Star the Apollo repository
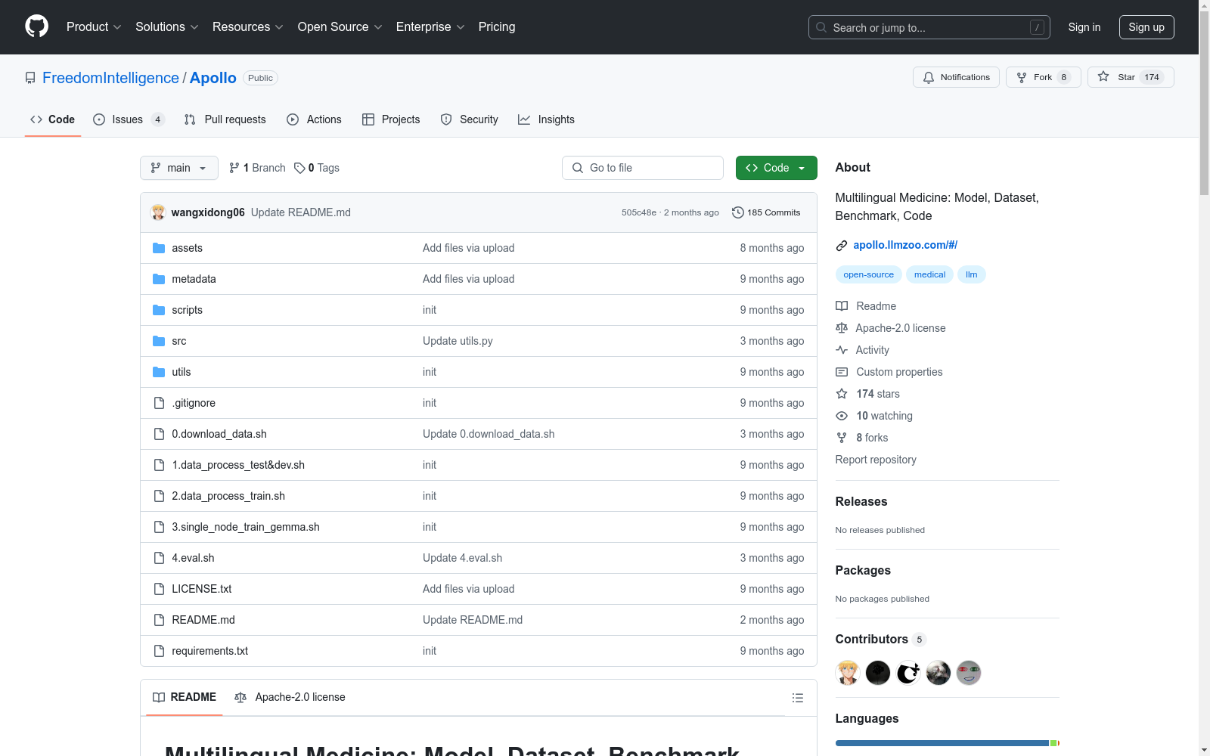The width and height of the screenshot is (1210, 756). point(1130,77)
